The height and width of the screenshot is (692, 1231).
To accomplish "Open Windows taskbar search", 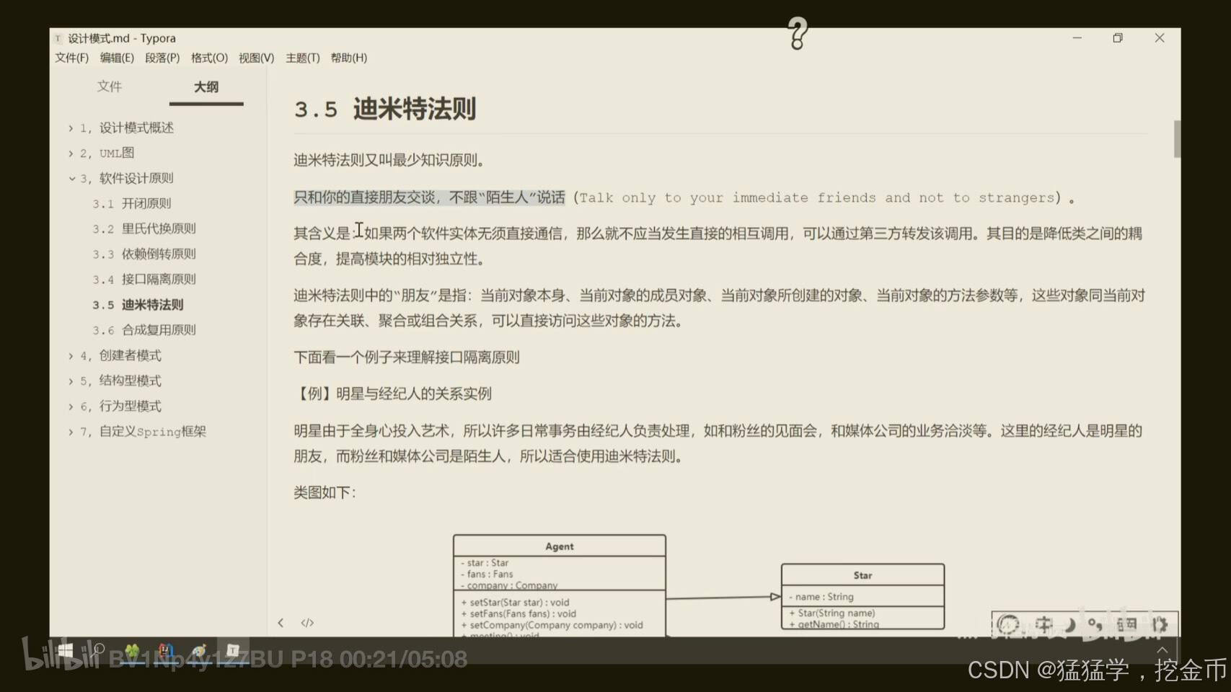I will click(x=97, y=651).
